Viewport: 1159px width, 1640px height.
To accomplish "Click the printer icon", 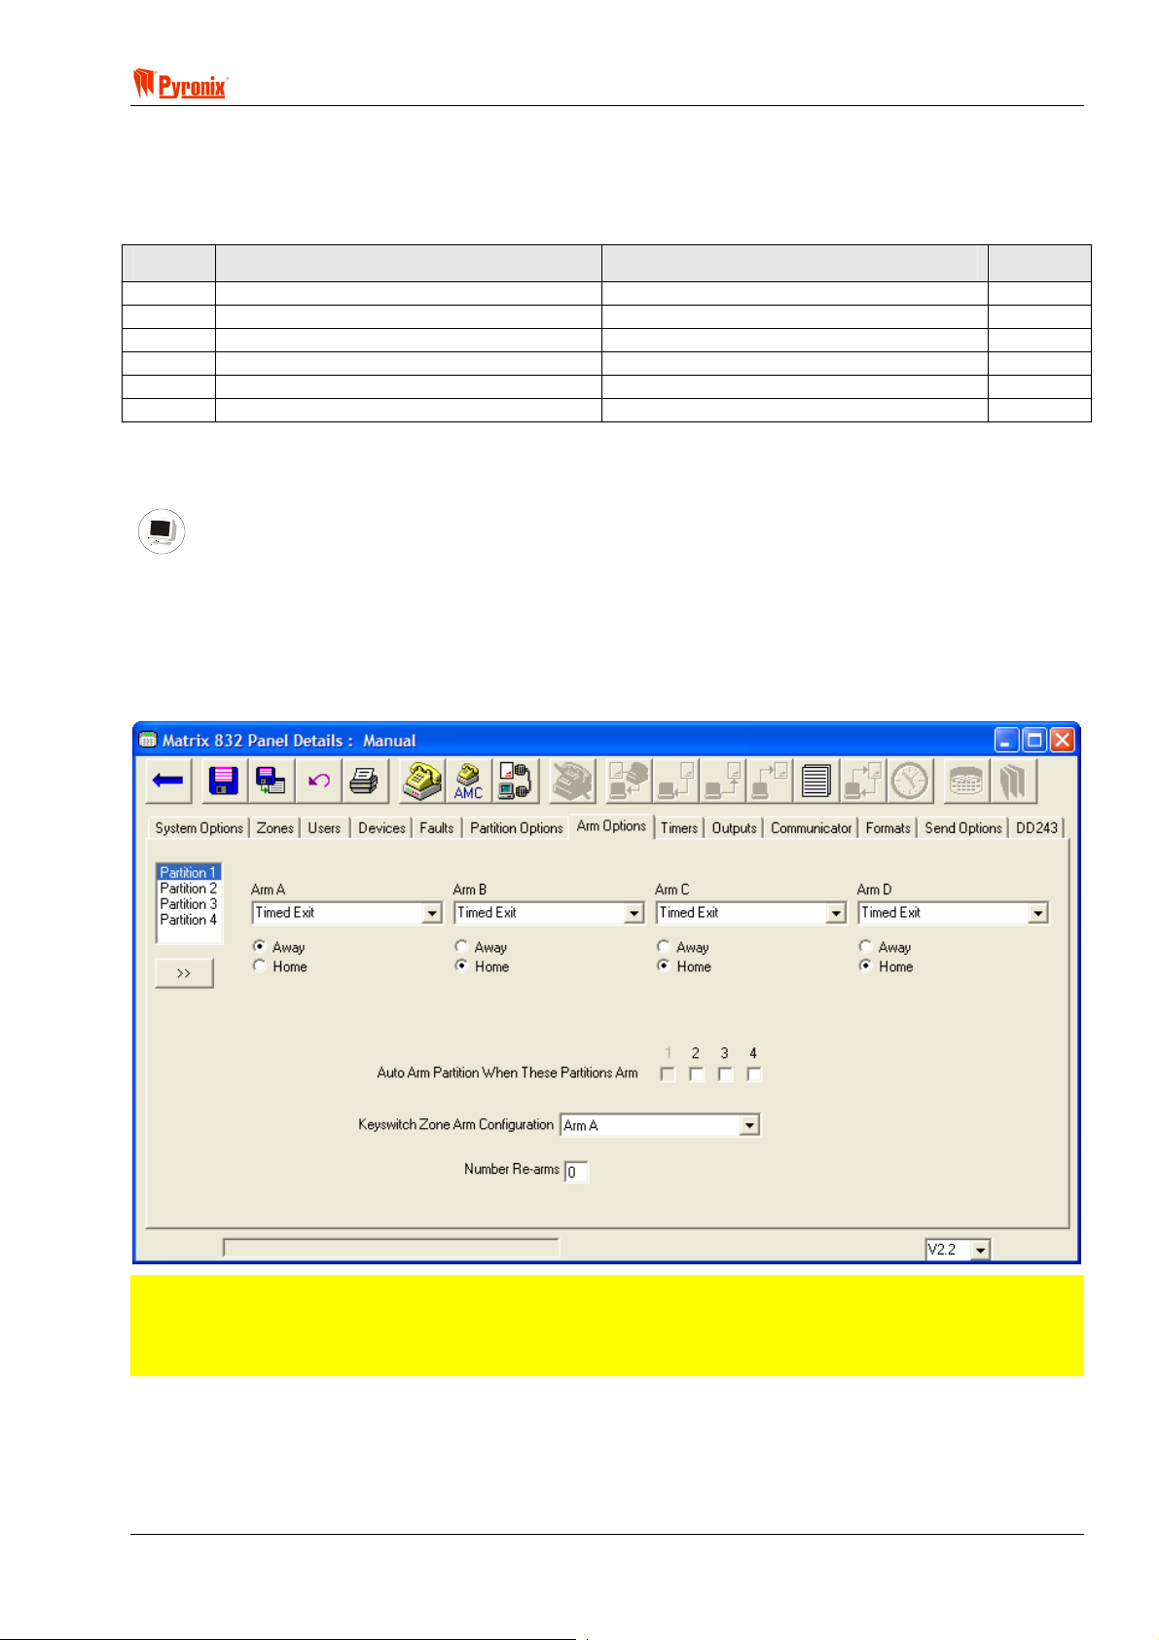I will [364, 781].
